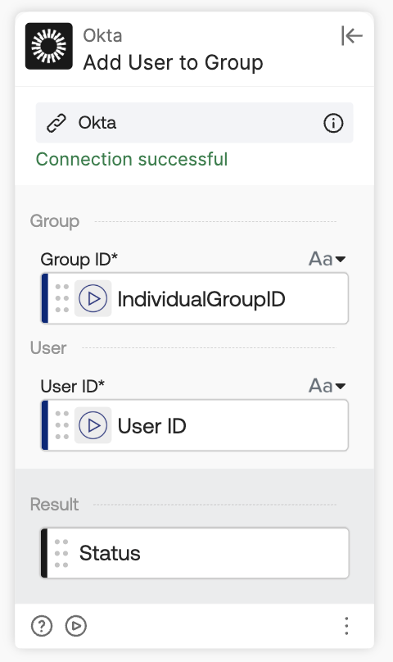Click the 'User ID*' label
The width and height of the screenshot is (393, 662).
(73, 386)
